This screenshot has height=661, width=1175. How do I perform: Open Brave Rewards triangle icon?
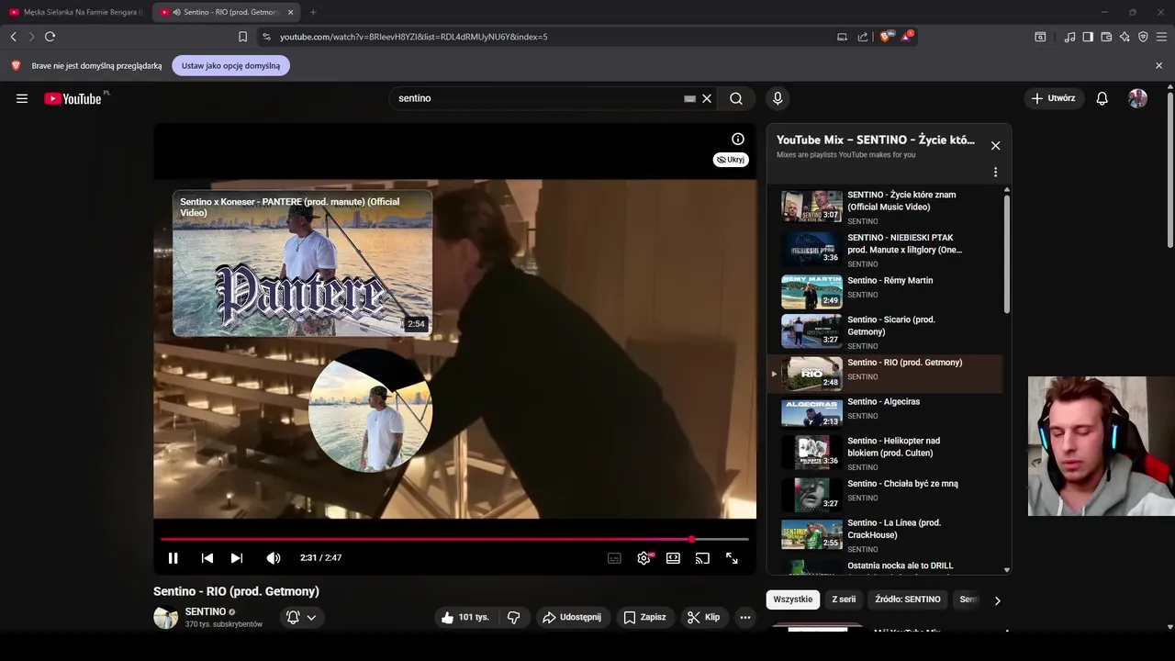click(907, 37)
